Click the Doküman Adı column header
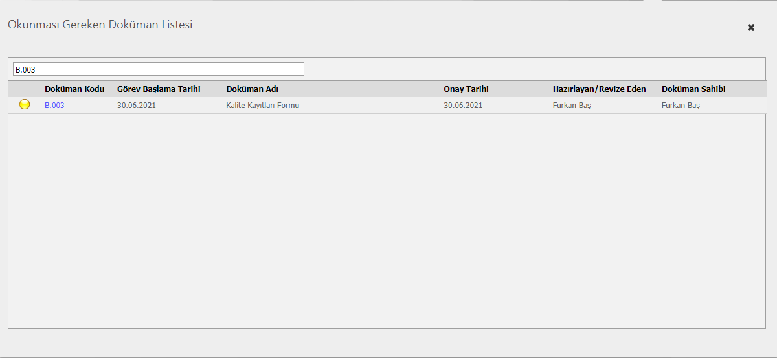This screenshot has height=358, width=777. click(252, 89)
